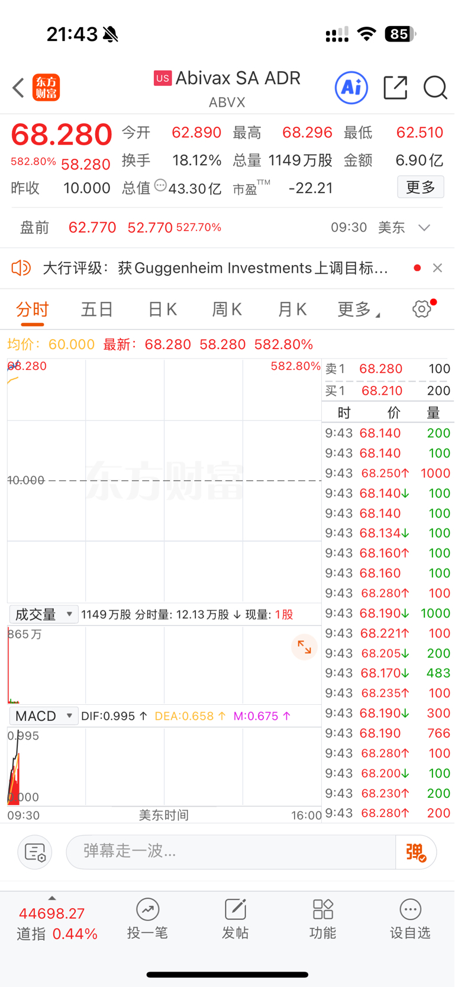
Task: Open the Guggenheim rating news headline
Action: (215, 268)
